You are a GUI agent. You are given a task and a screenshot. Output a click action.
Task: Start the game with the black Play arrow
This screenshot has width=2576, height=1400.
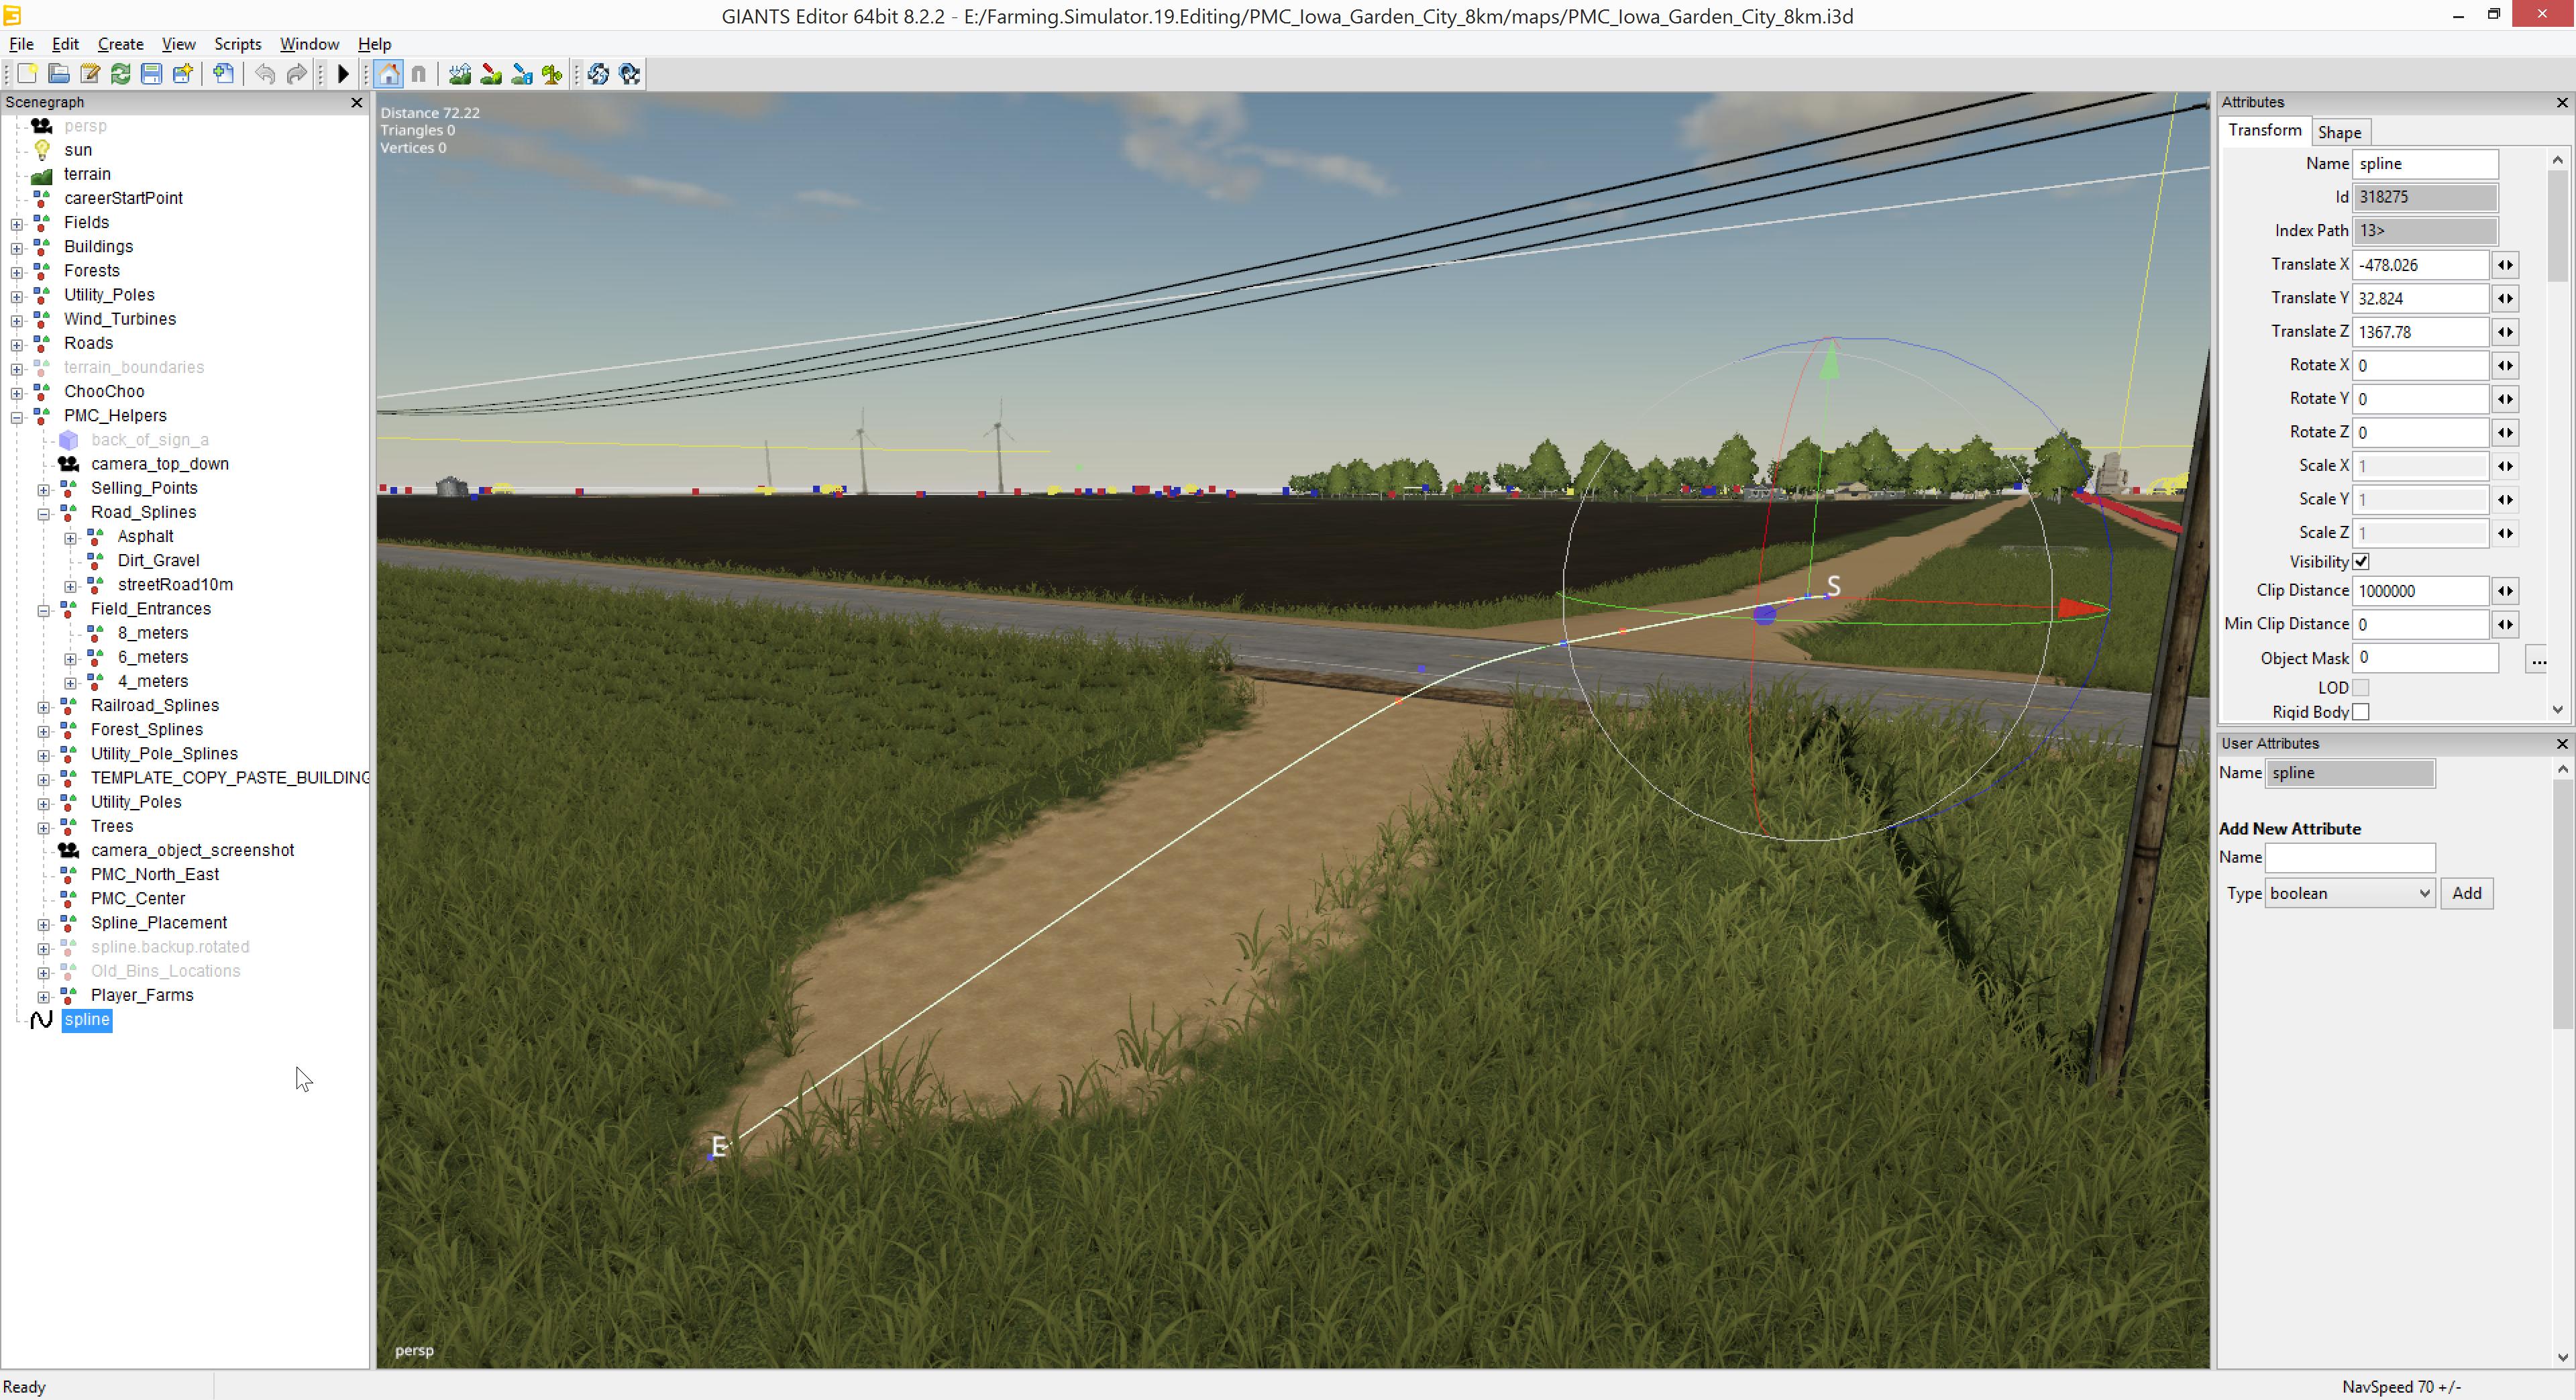click(x=343, y=74)
